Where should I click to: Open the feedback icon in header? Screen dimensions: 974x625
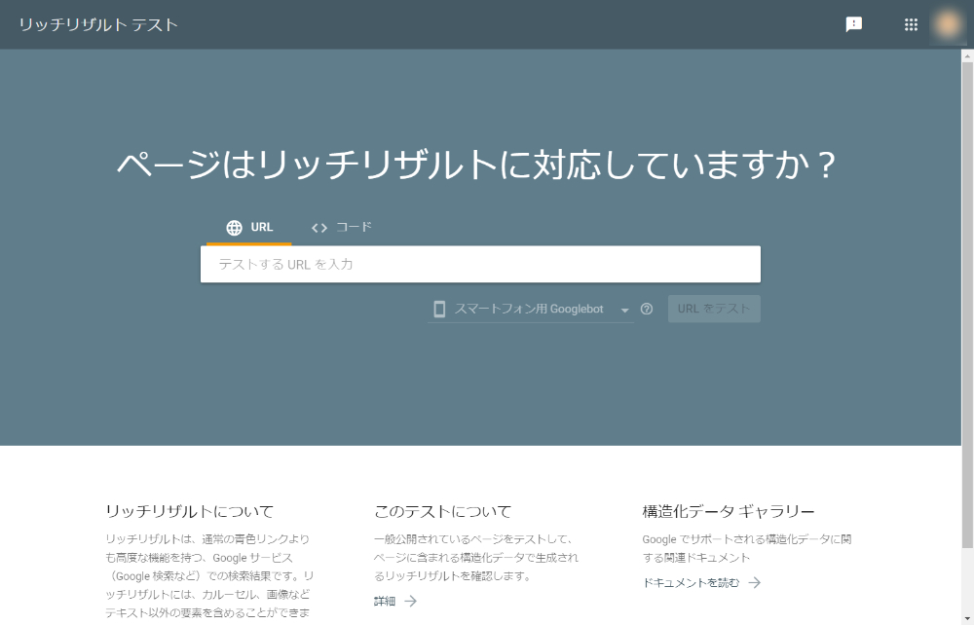click(x=854, y=24)
